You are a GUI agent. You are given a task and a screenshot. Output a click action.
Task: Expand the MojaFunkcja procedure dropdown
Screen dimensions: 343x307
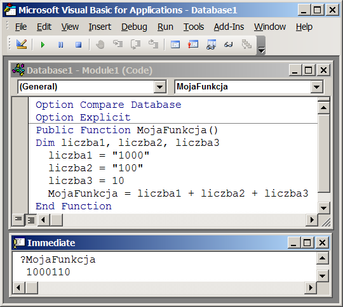point(316,87)
